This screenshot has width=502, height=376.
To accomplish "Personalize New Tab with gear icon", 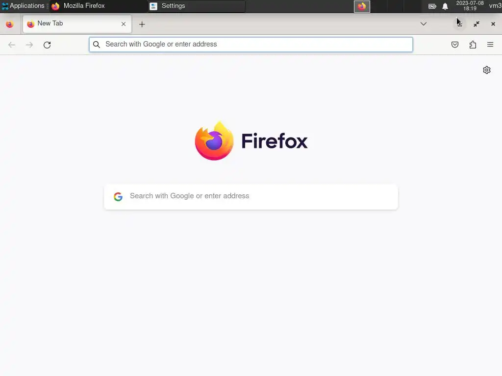I will coord(487,70).
